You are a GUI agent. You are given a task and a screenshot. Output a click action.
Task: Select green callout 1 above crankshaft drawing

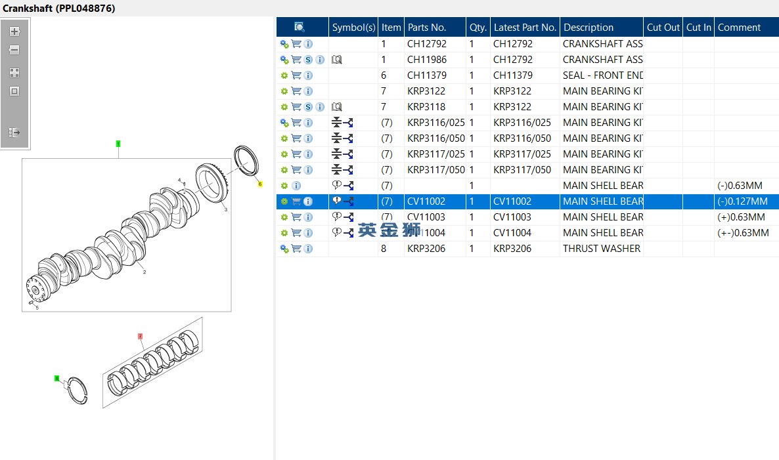coord(118,144)
